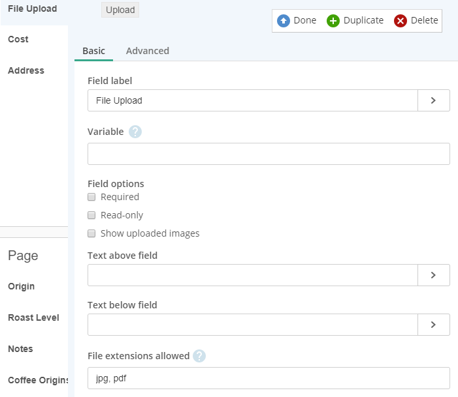The image size is (458, 397).
Task: Expand the Text above field chevron
Action: coord(433,275)
